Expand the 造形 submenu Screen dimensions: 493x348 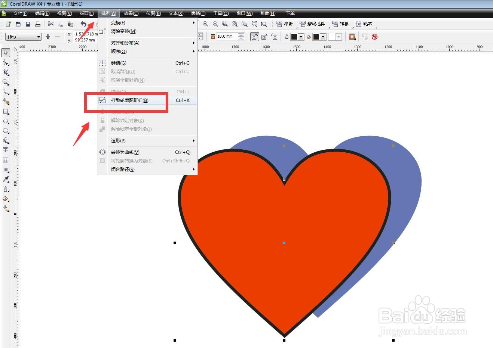(x=147, y=141)
